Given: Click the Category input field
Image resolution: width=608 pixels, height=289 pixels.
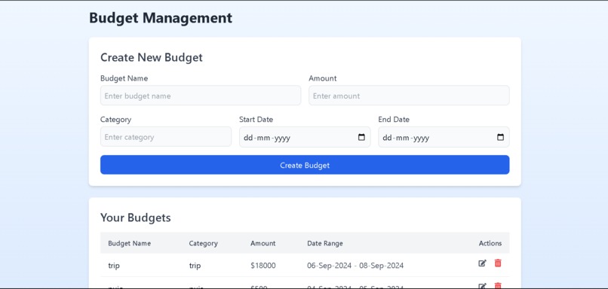Looking at the screenshot, I should pyautogui.click(x=166, y=137).
